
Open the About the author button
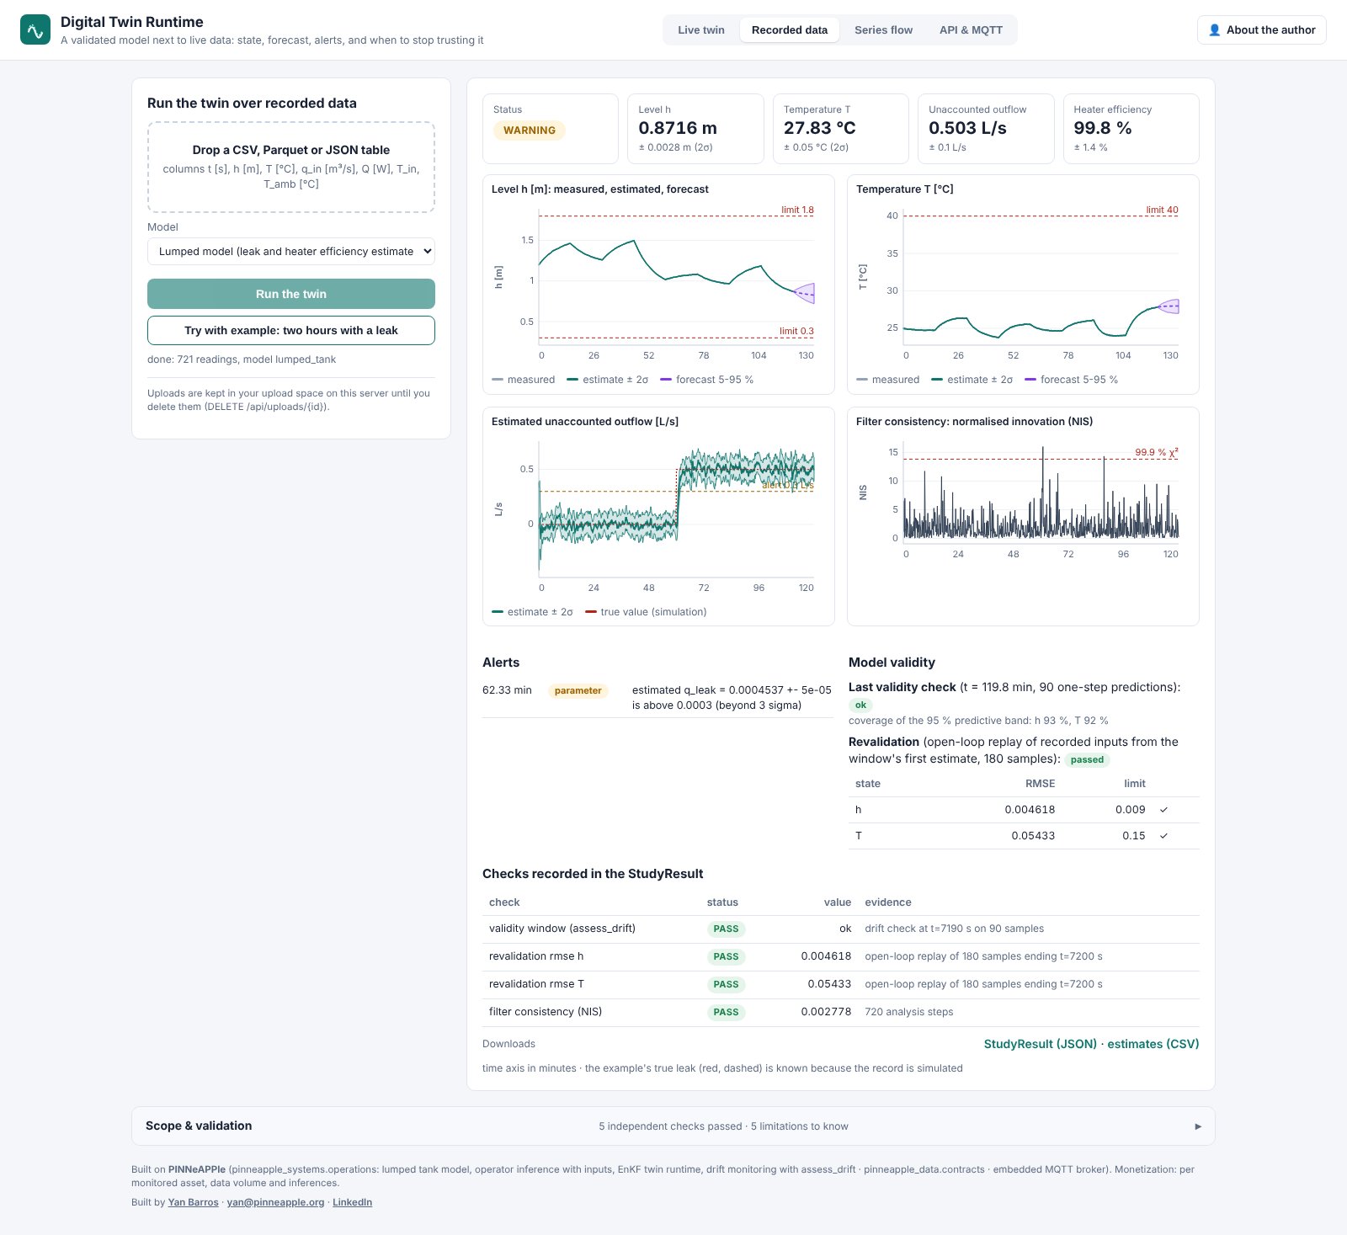pyautogui.click(x=1261, y=30)
